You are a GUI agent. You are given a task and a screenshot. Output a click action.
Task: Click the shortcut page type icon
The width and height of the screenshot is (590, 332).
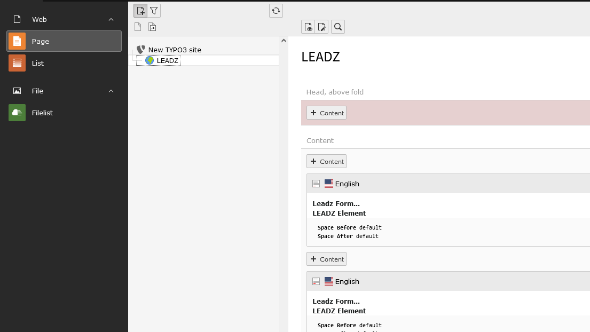(152, 27)
